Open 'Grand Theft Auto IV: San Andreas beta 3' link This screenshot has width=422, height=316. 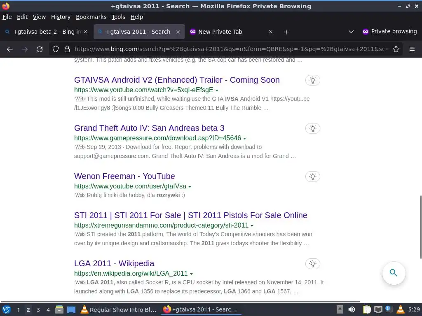[149, 128]
